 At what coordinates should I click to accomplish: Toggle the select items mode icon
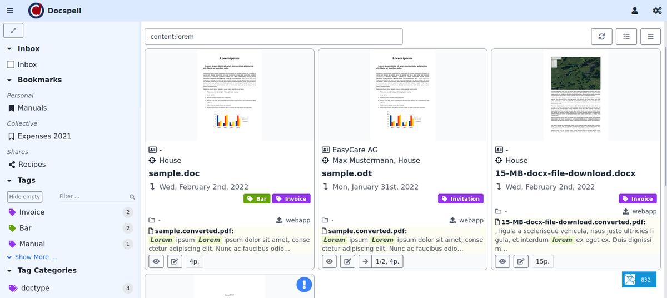tap(626, 37)
